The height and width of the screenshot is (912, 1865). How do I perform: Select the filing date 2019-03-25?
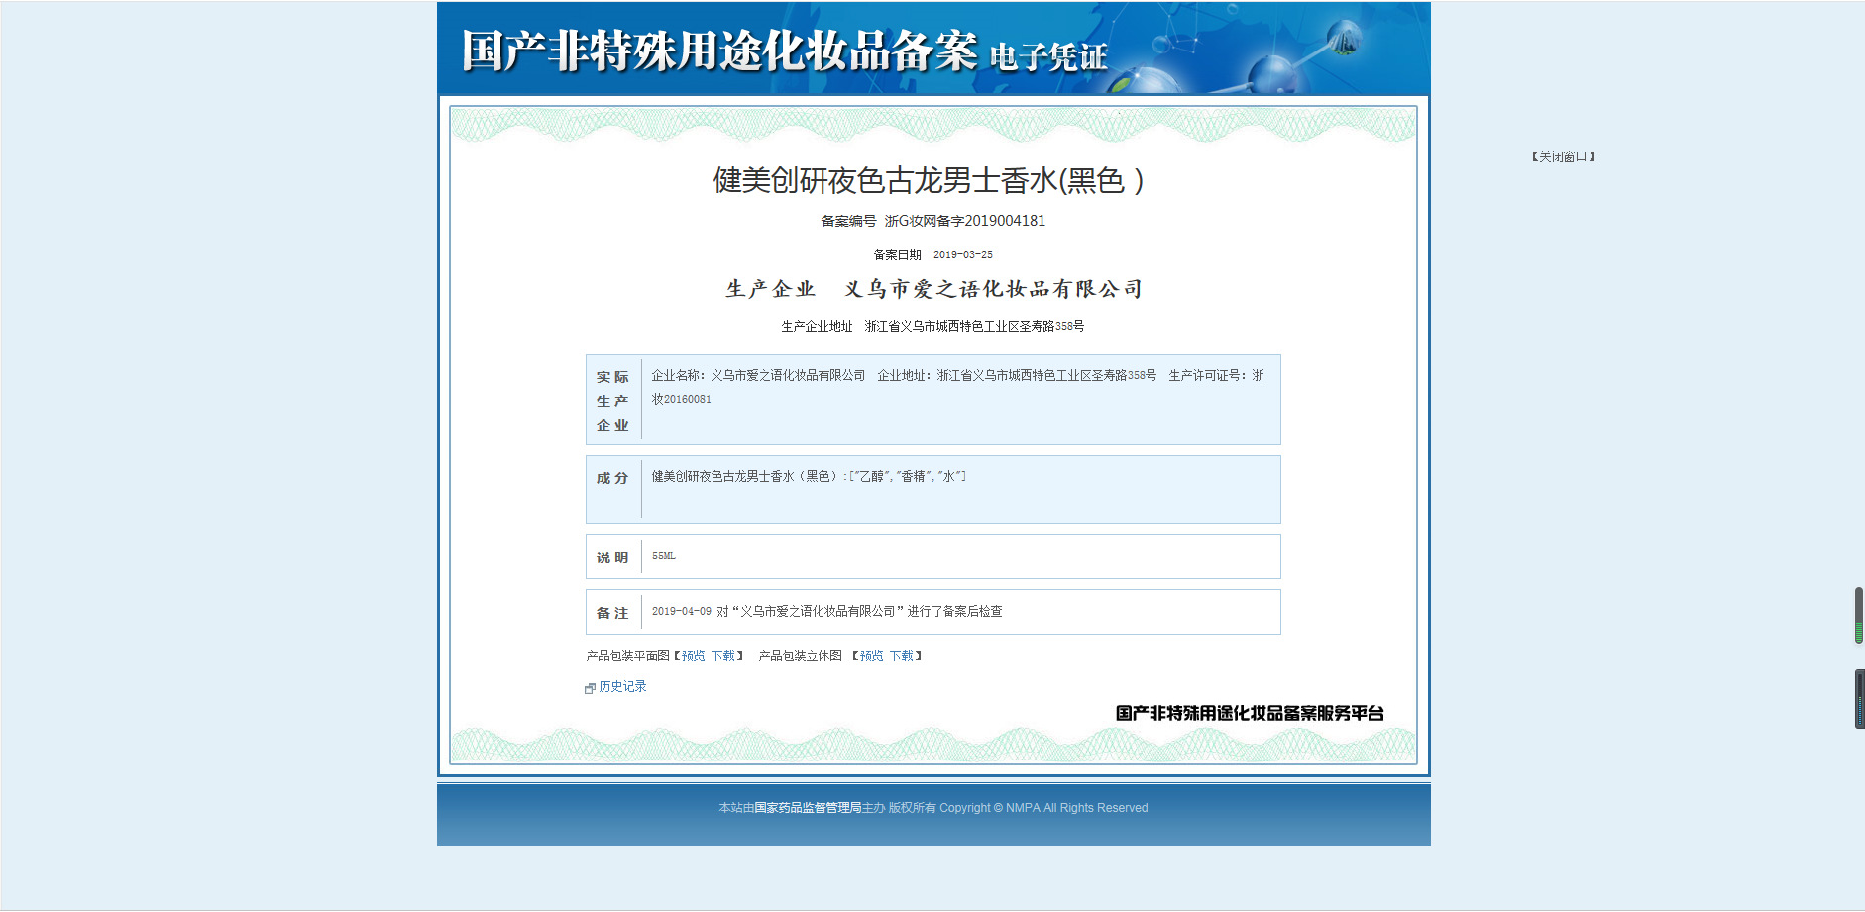pyautogui.click(x=963, y=254)
